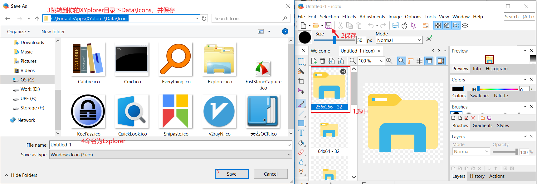The width and height of the screenshot is (537, 184).
Task: Click the zoom in magnifier icon
Action: point(389,61)
